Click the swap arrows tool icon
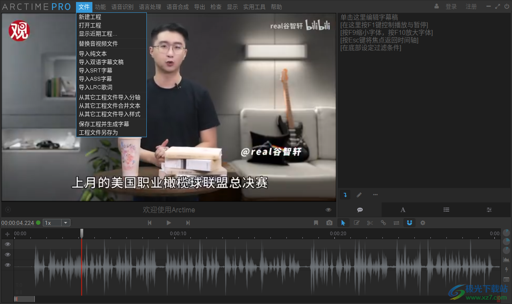This screenshot has width=512, height=304. [x=396, y=223]
